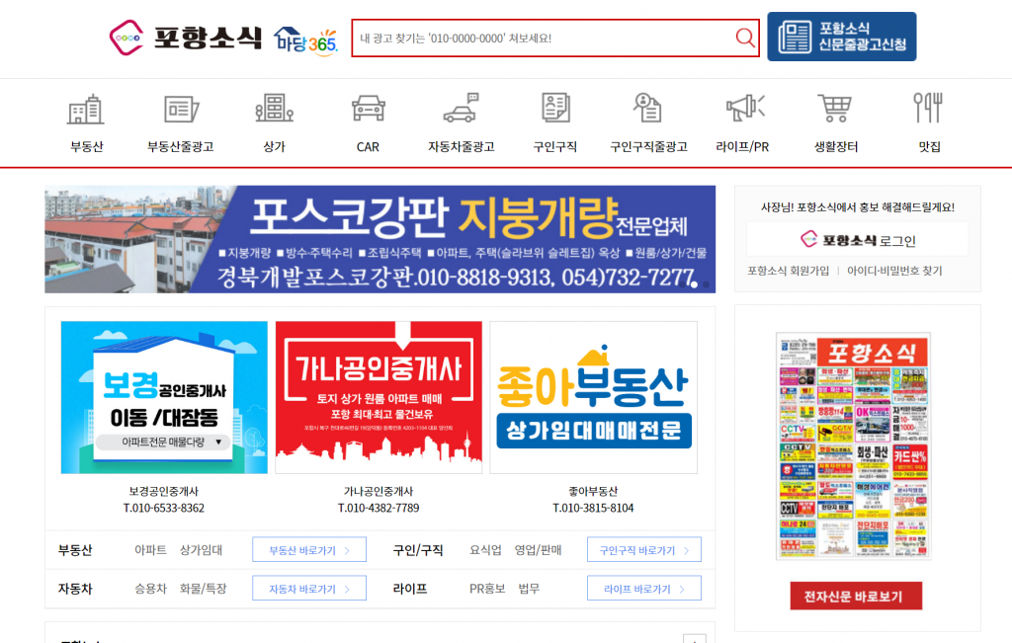
Task: Click the 구인구직 menu label
Action: click(555, 146)
